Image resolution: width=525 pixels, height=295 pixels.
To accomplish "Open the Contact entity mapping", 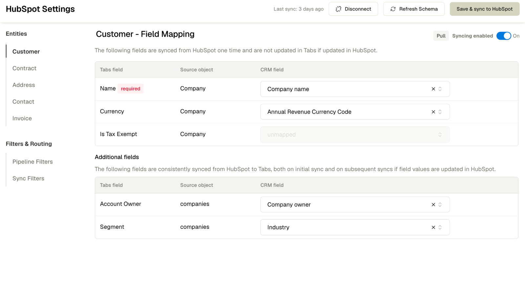I will [x=23, y=102].
